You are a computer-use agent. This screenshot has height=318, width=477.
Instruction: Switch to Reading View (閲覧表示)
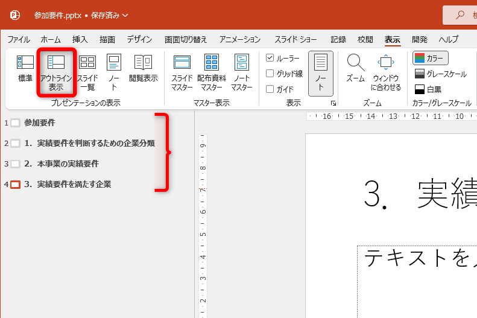144,69
